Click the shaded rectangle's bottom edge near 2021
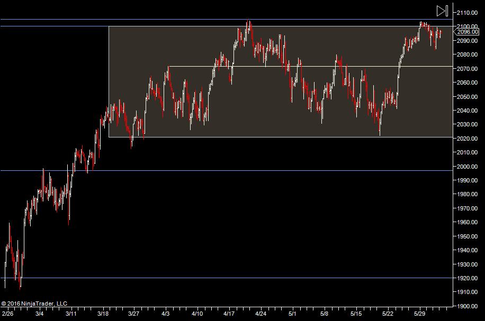 pyautogui.click(x=265, y=137)
